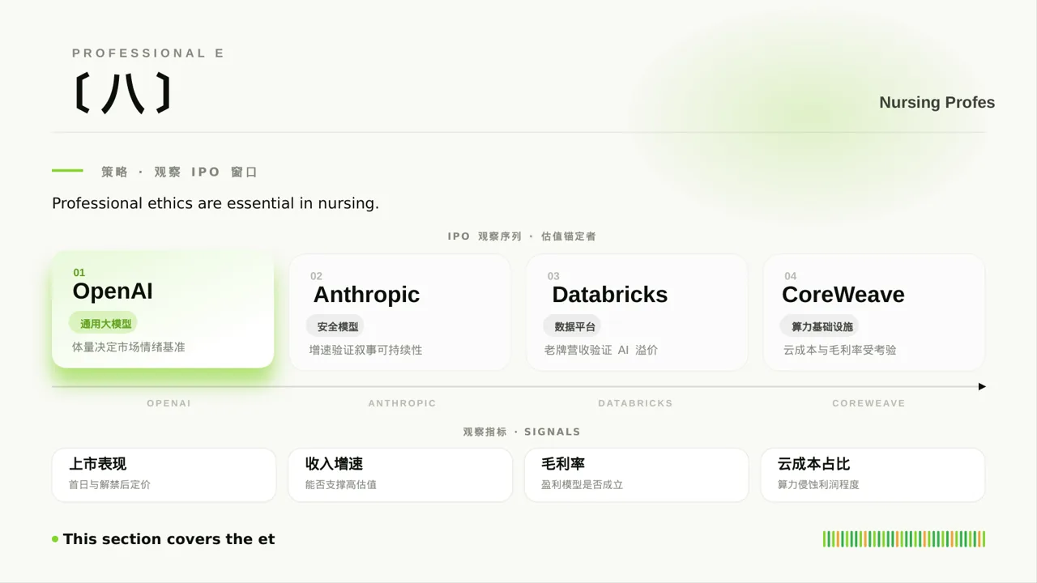Select the 毛利率 signal card

point(636,474)
